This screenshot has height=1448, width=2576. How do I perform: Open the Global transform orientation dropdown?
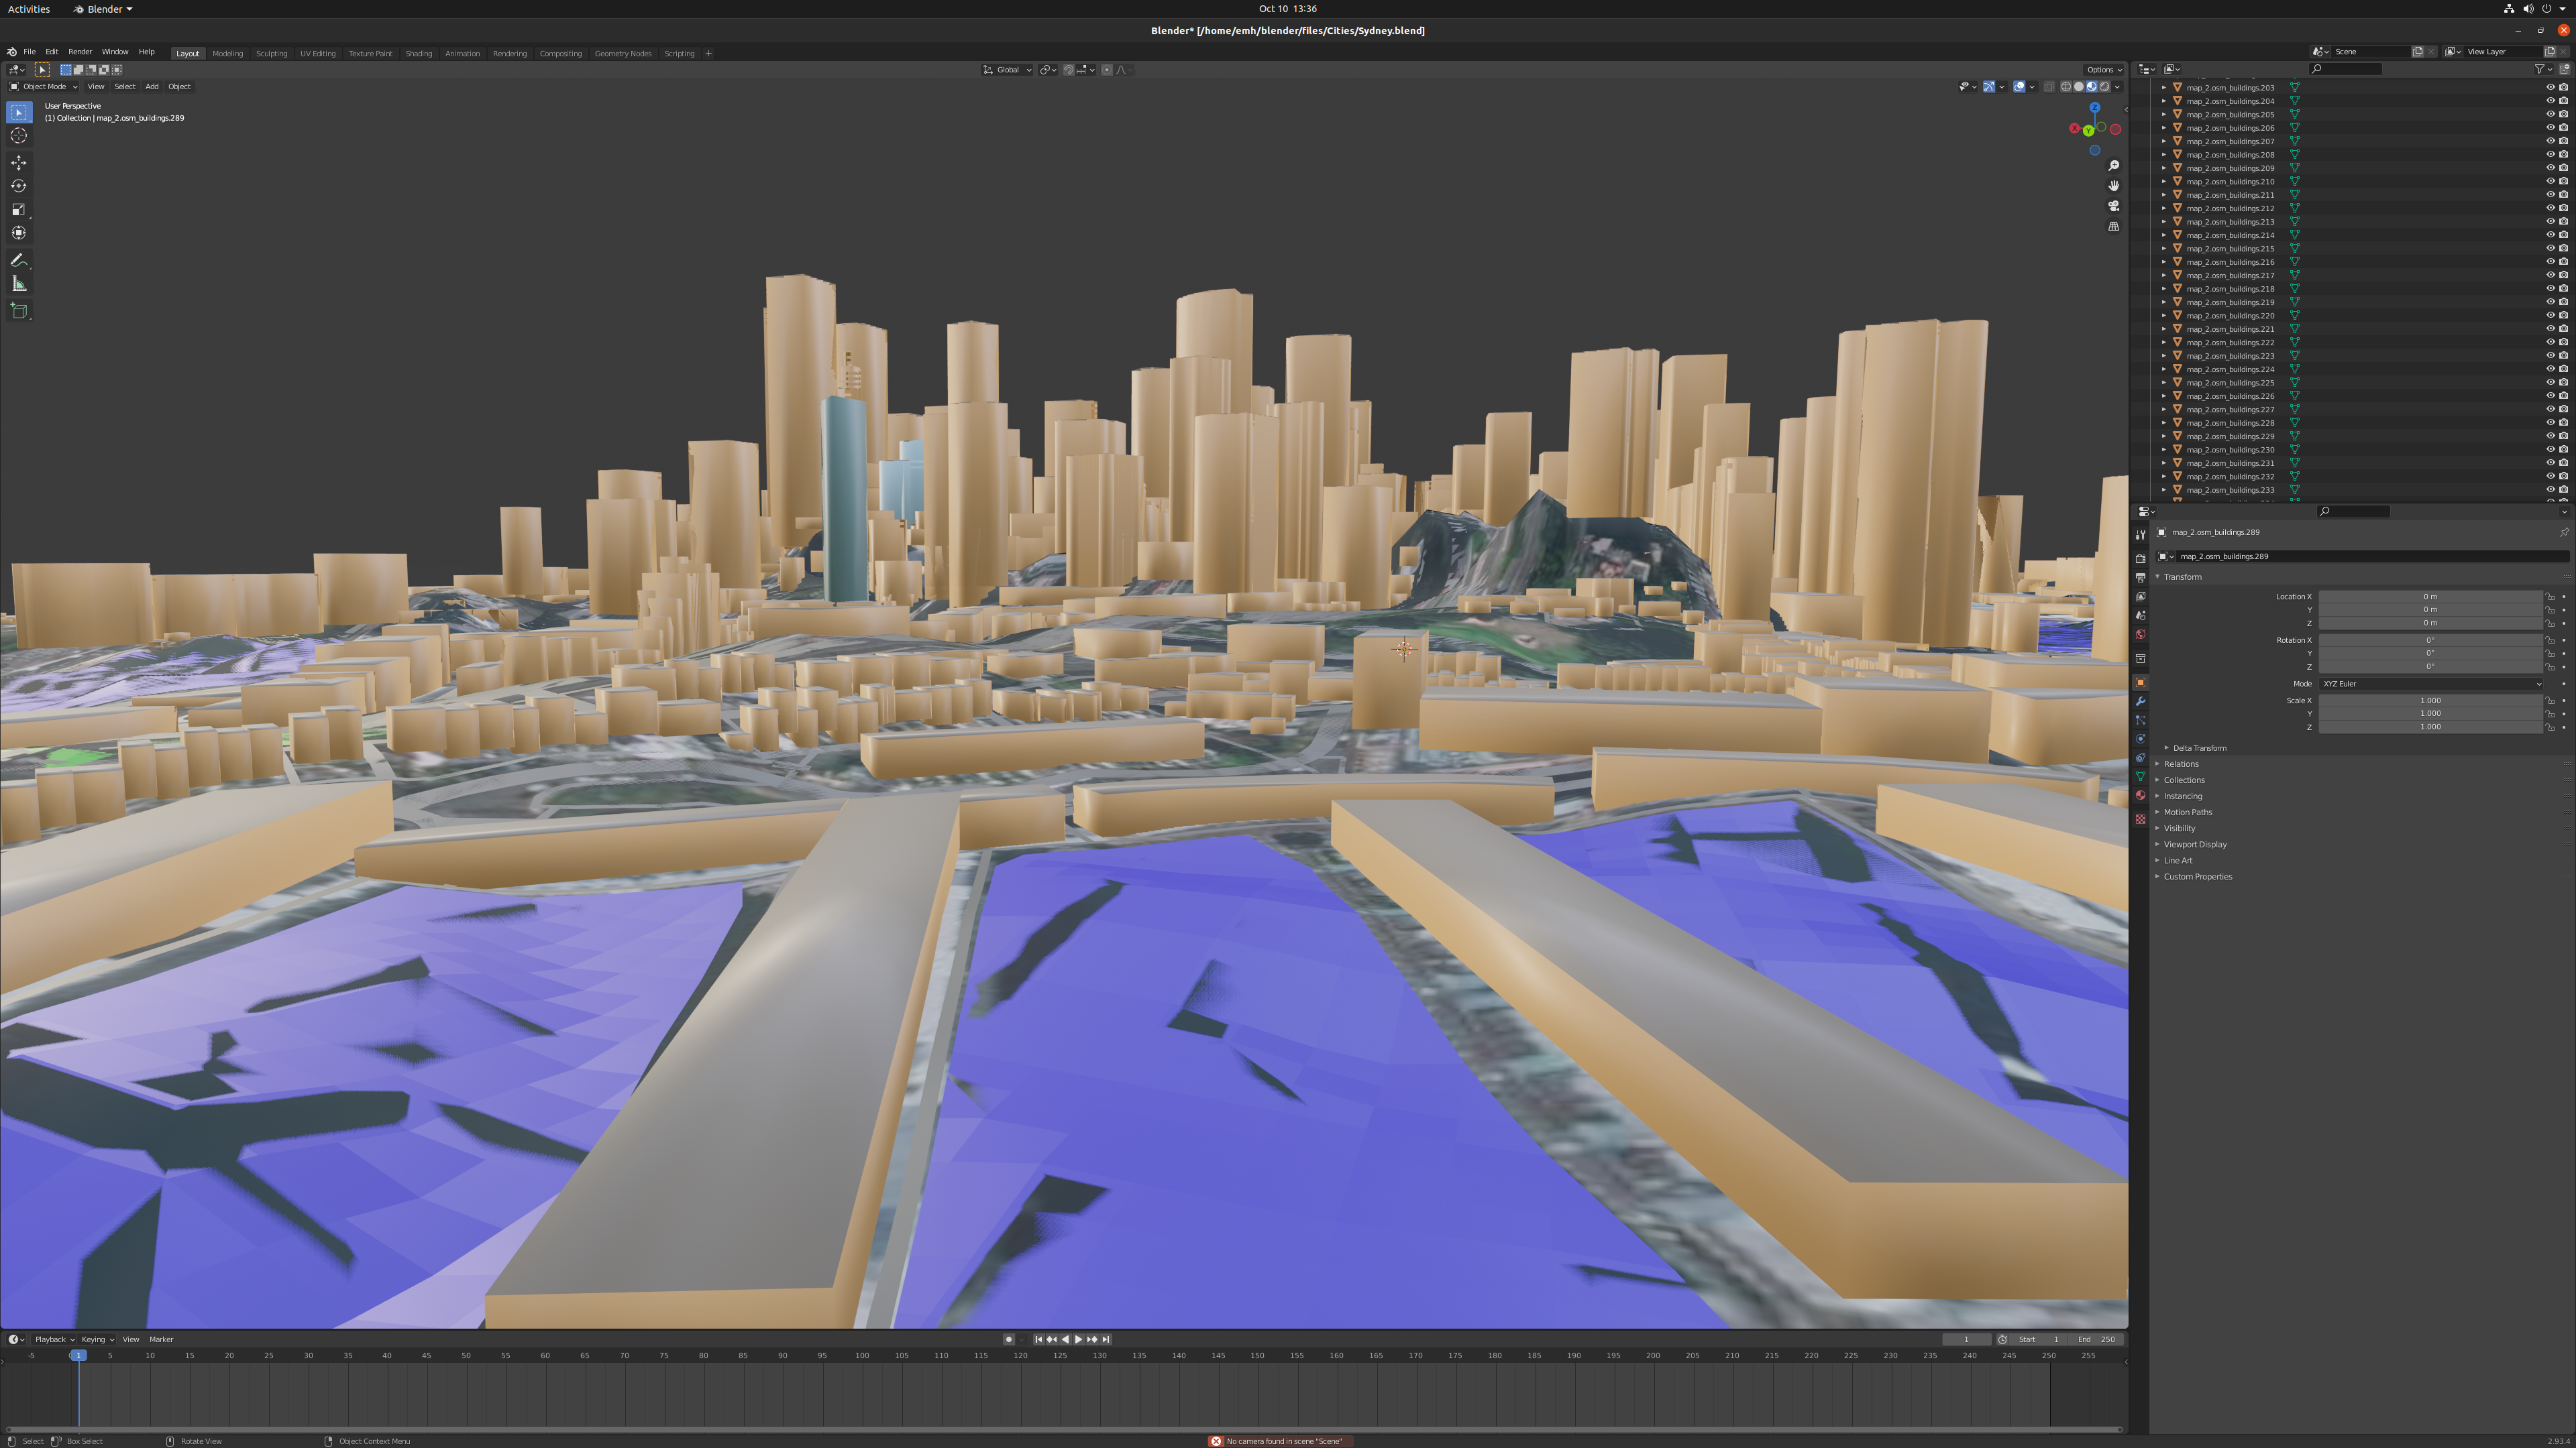[x=1007, y=70]
